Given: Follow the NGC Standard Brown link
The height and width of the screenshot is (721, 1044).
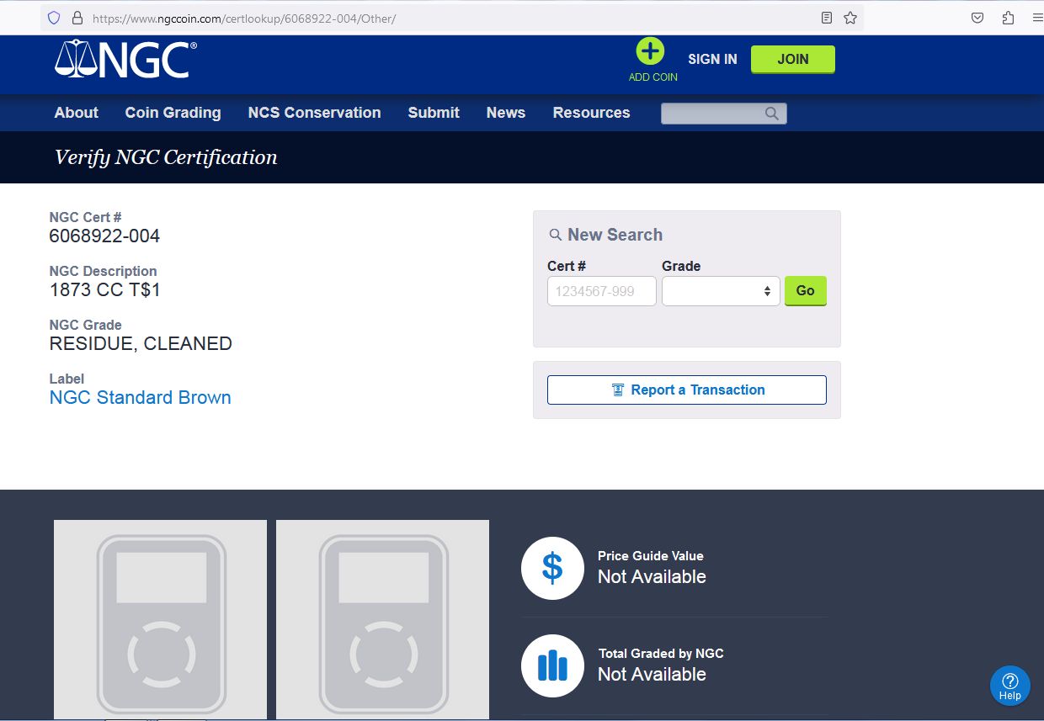Looking at the screenshot, I should coord(141,398).
